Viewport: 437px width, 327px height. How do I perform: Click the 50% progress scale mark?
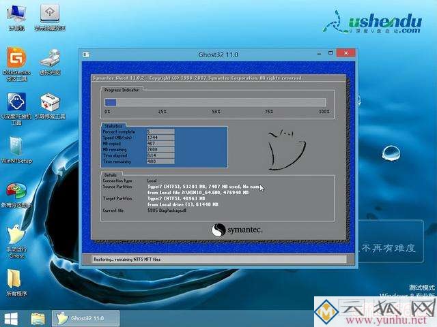pos(216,112)
